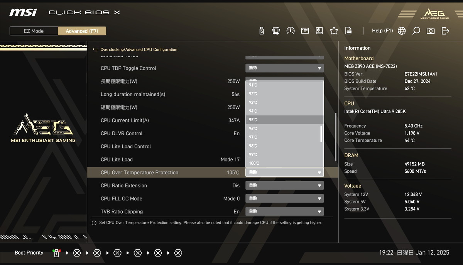The width and height of the screenshot is (463, 265).
Task: Choose 92°C from the temperature list
Action: [284, 94]
